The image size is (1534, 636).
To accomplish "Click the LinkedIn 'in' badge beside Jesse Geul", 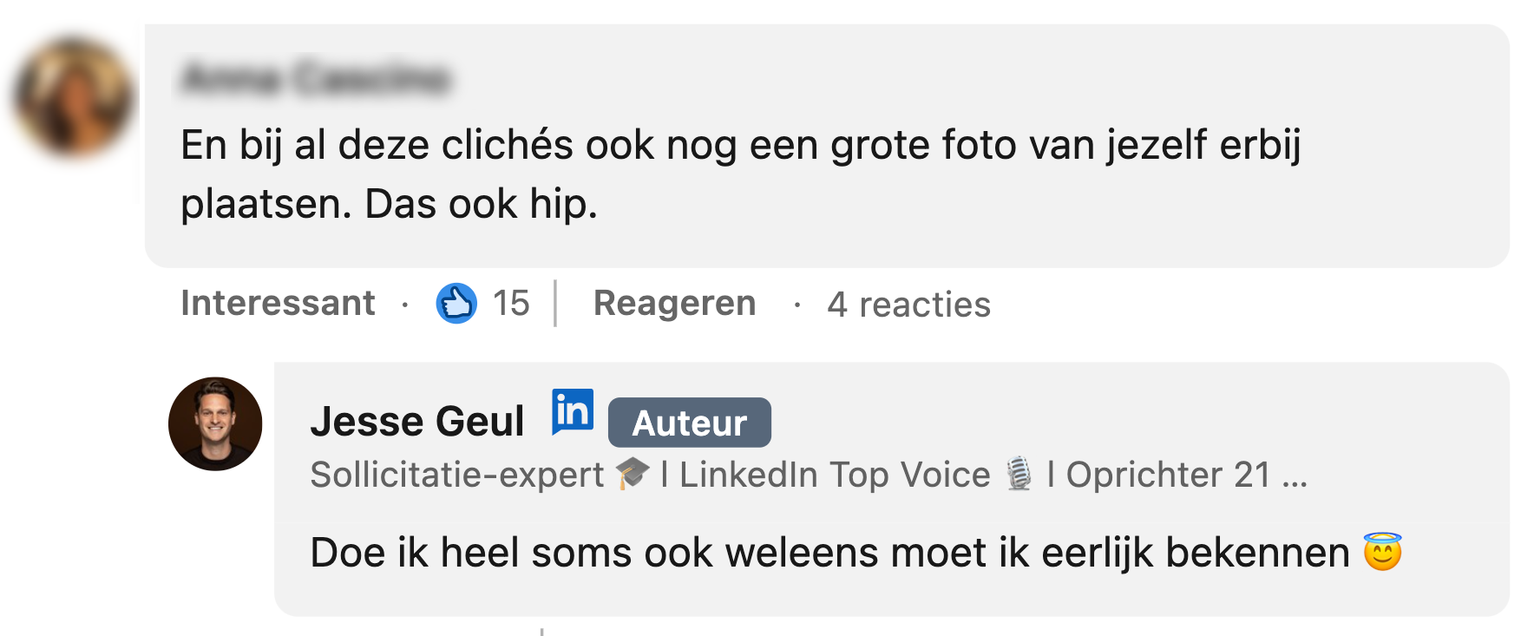I will (573, 411).
